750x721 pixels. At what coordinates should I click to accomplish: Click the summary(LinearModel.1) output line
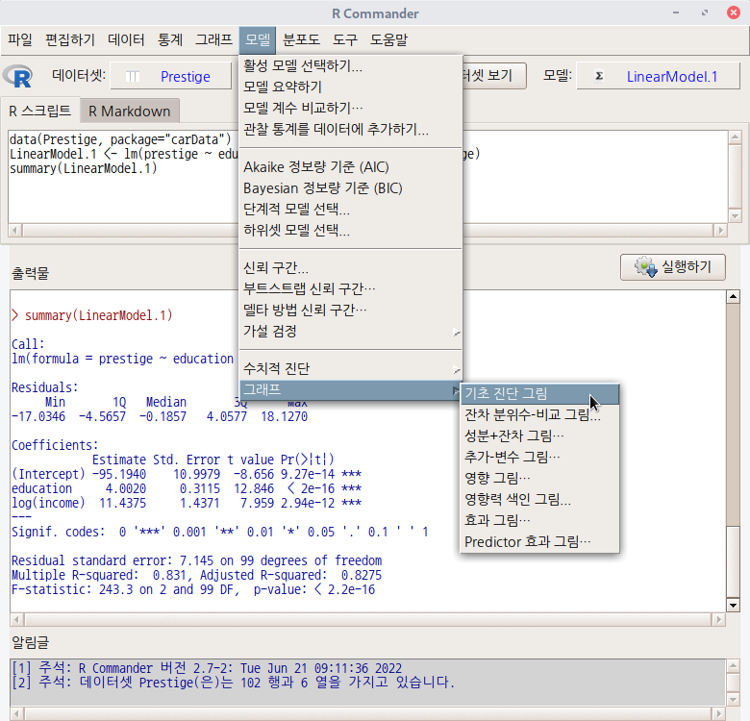[x=92, y=315]
